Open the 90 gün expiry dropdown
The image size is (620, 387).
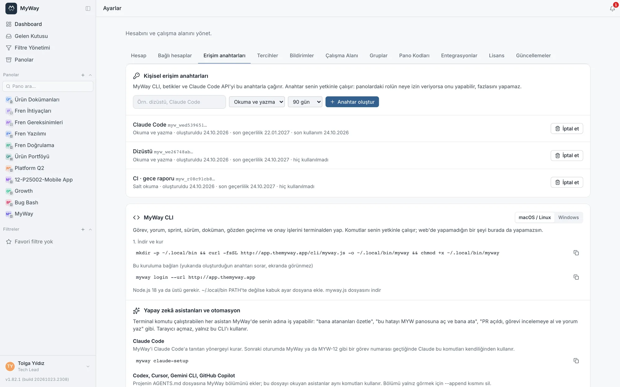coord(305,102)
